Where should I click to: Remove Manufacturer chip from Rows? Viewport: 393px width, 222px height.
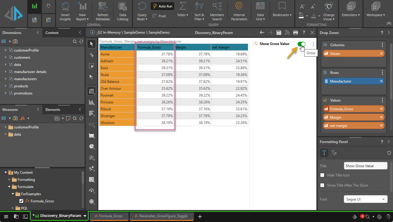pos(381,81)
